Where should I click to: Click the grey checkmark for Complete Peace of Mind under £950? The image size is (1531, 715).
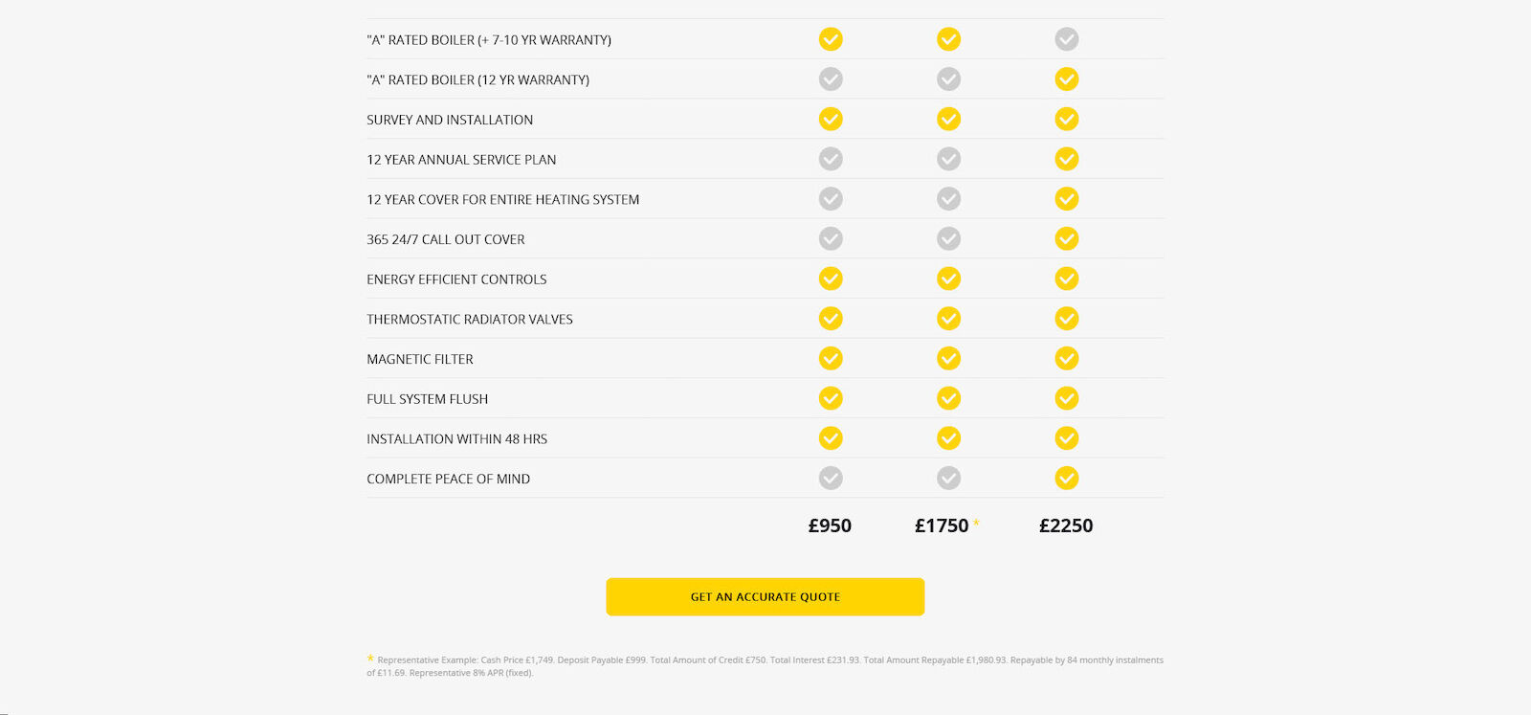831,478
